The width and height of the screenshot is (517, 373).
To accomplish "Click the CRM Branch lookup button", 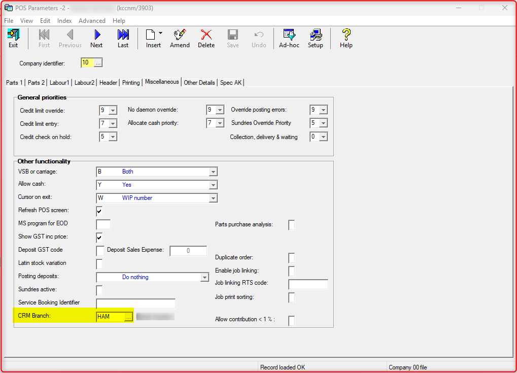I will pos(128,317).
